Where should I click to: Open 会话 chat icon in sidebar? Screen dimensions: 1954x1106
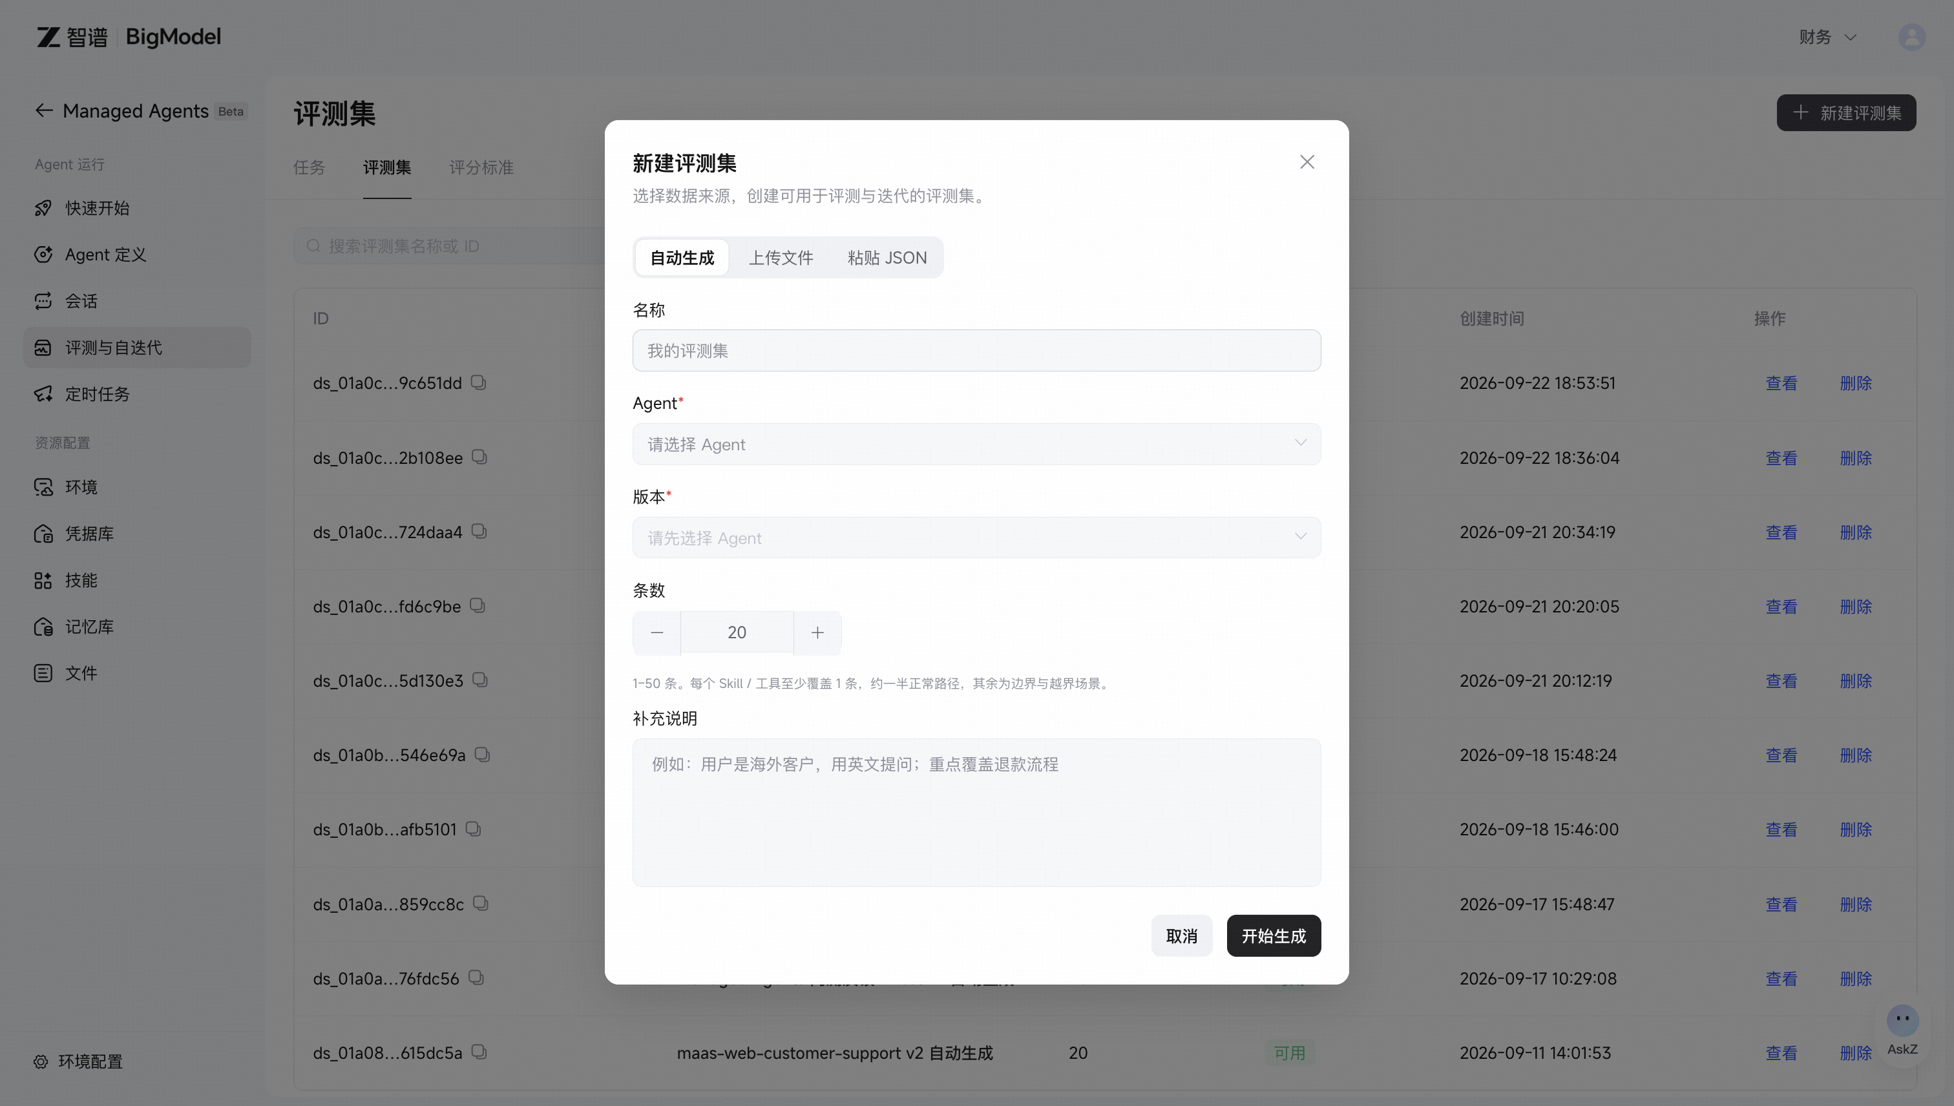(43, 300)
